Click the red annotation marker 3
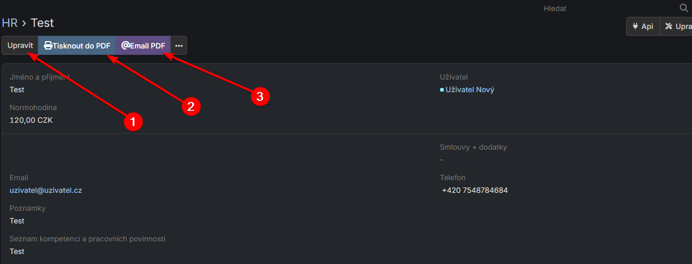Viewport: 692px width, 264px height. (259, 96)
